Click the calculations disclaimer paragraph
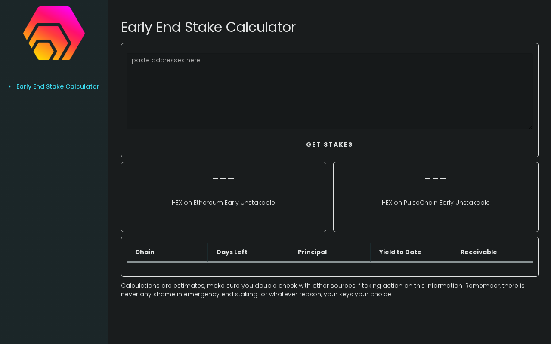551x344 pixels. pyautogui.click(x=323, y=290)
